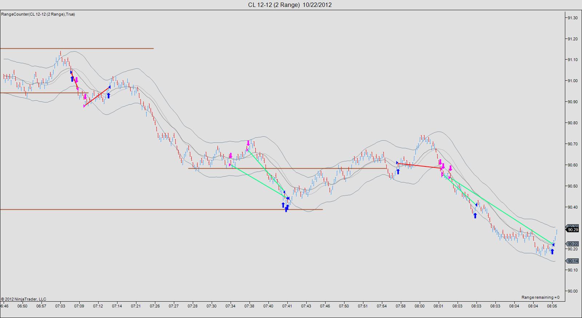This screenshot has height=318, width=582.
Task: Click the 90.00 price axis label
Action: [573, 291]
